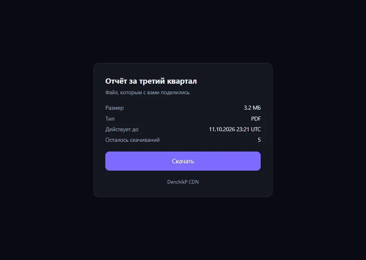The width and height of the screenshot is (366, 260).
Task: Click the МБ unit beside 3.2
Action: point(257,108)
